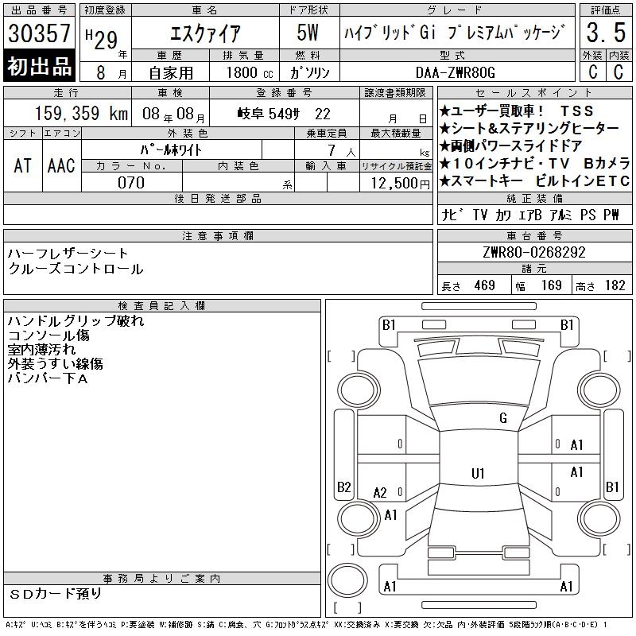636x636 pixels.
Task: Click the AAC air conditioner value
Action: 61,165
